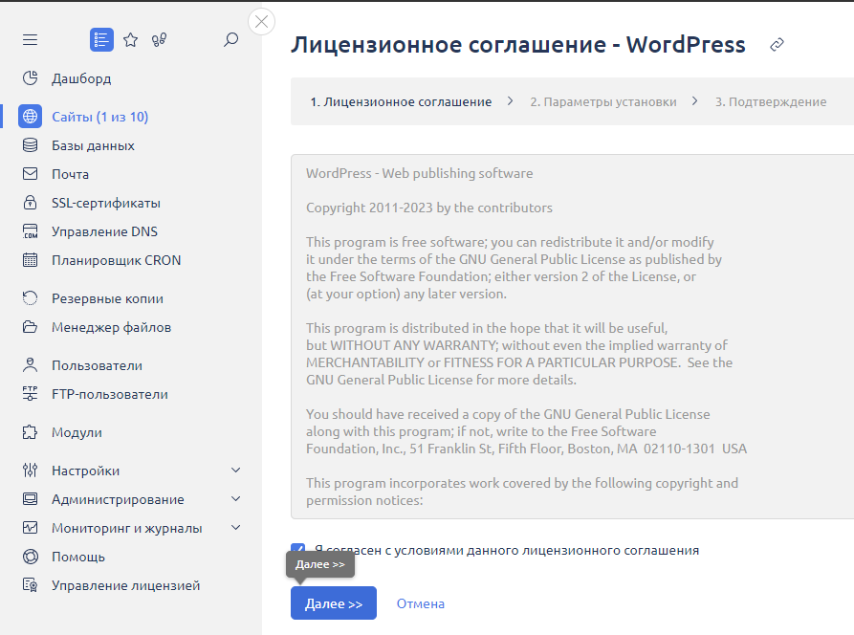Click the Administration monitor icon
854x635 pixels.
(x=30, y=499)
